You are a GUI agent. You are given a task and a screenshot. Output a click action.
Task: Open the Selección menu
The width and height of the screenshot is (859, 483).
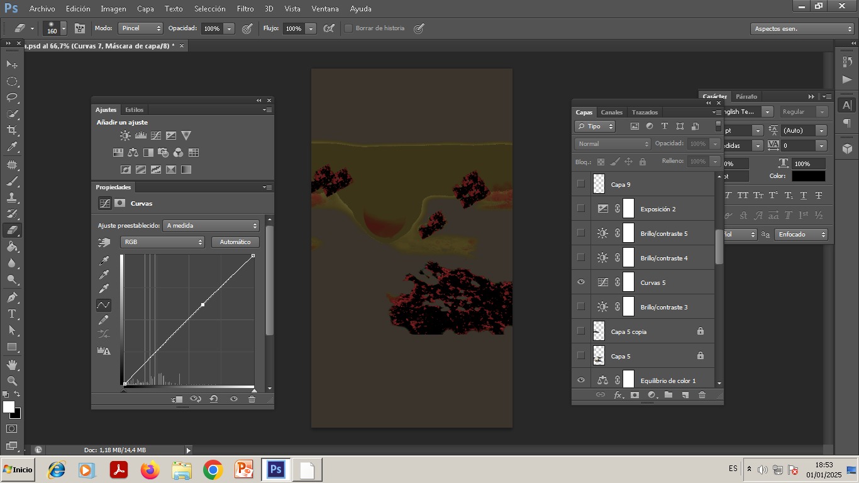[x=210, y=9]
